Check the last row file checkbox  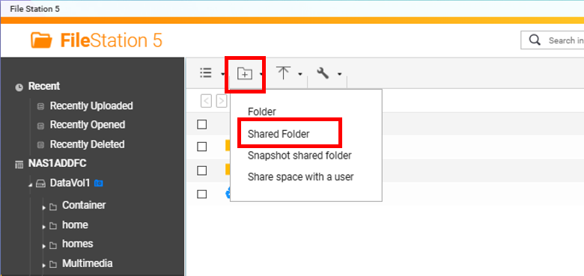(202, 194)
